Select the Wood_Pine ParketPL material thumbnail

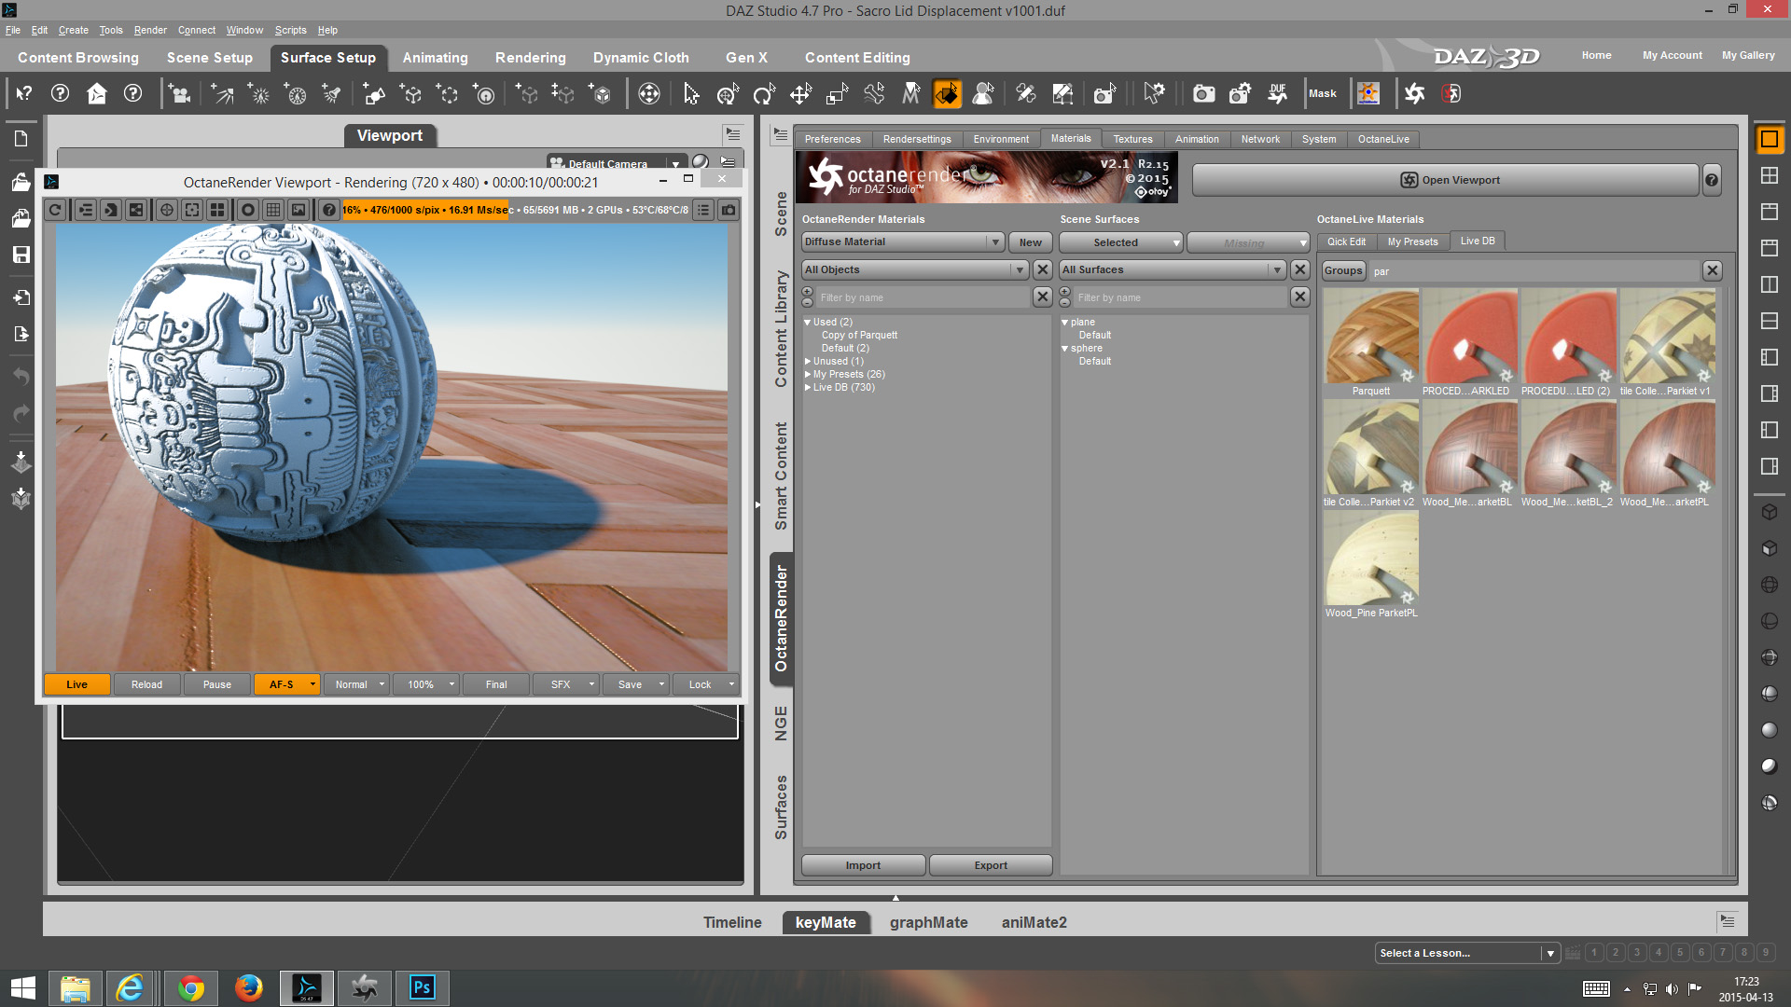tap(1370, 559)
